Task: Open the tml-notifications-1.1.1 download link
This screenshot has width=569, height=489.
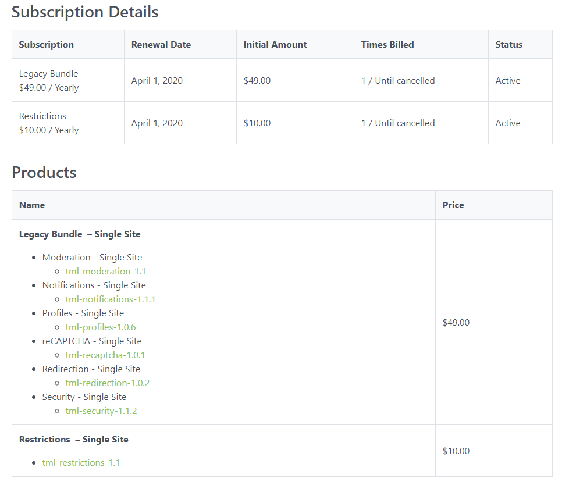Action: [x=110, y=299]
